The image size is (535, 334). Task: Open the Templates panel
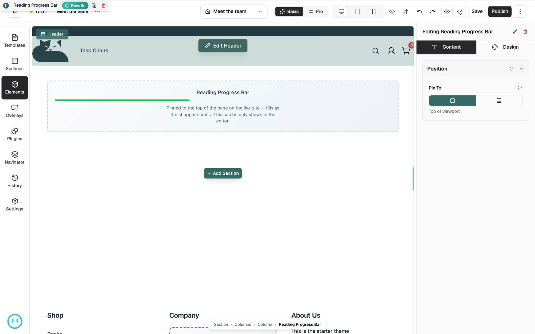coord(15,41)
